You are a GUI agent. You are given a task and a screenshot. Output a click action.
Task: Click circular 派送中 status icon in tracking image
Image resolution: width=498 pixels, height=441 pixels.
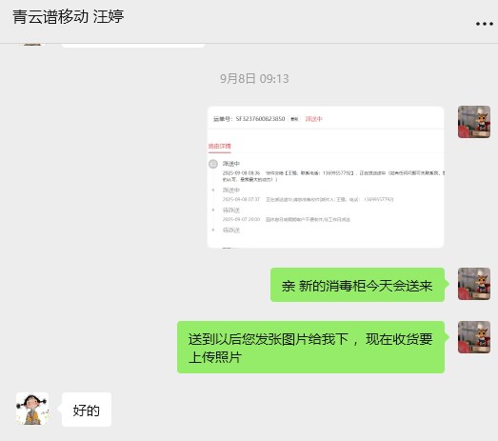click(x=212, y=164)
